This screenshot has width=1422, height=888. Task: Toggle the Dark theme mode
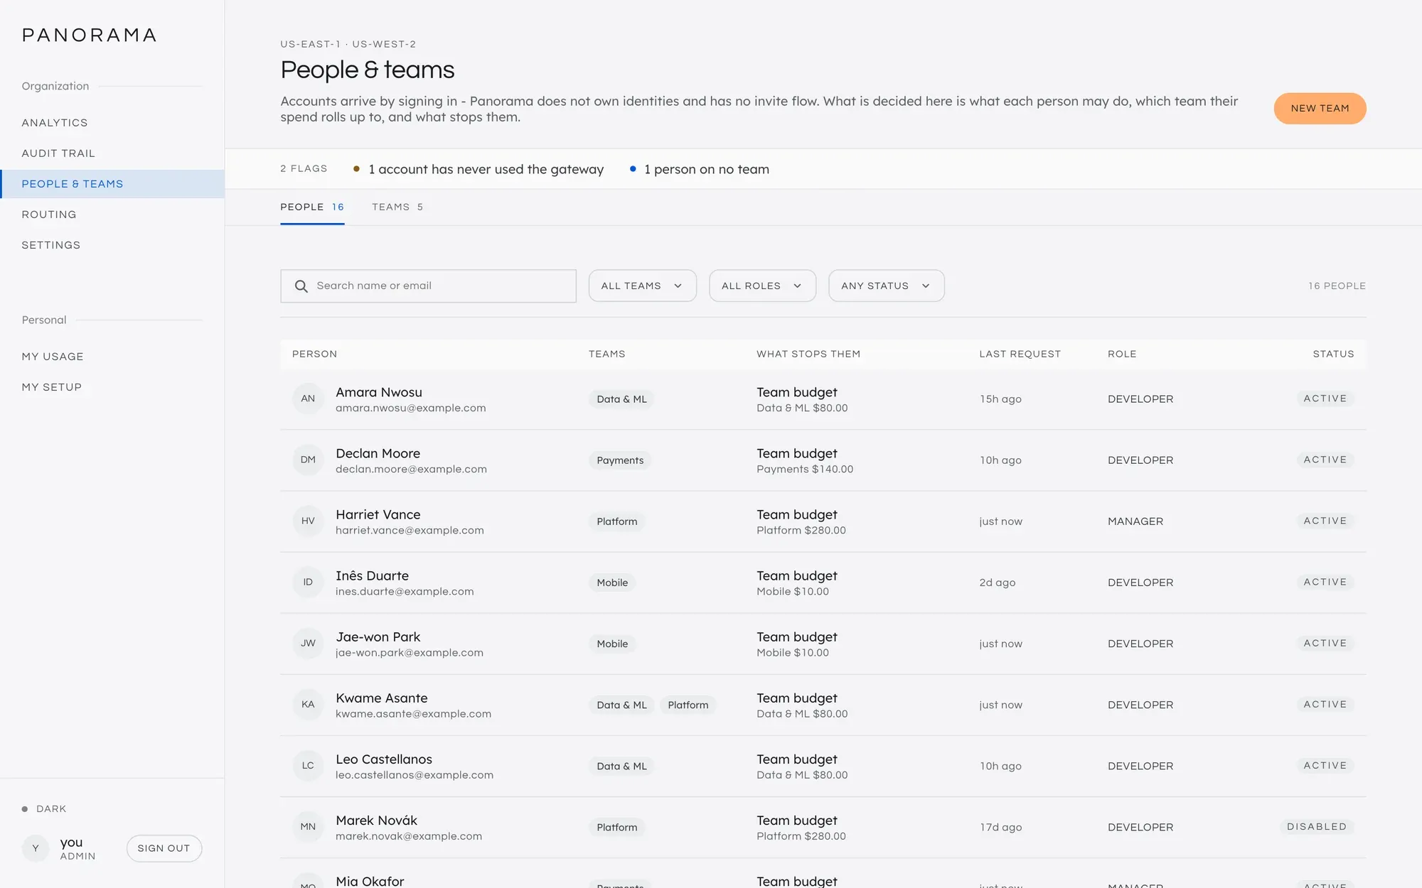[44, 809]
